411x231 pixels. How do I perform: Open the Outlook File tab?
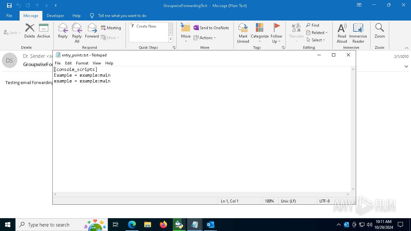[9, 15]
